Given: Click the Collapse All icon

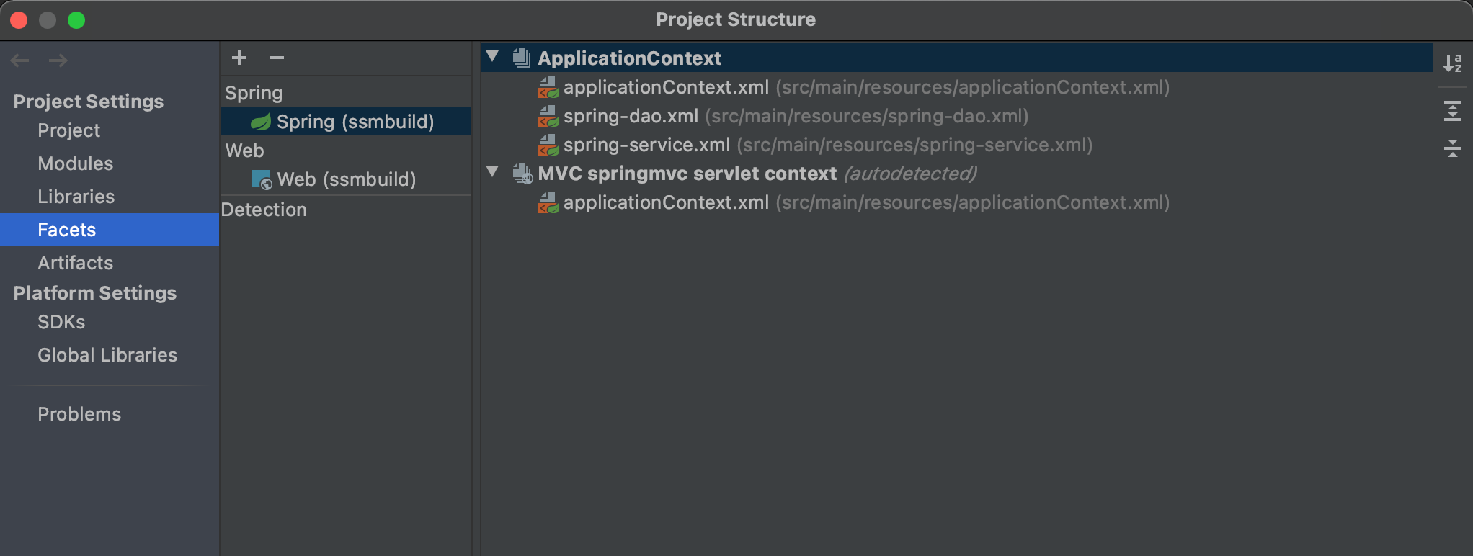Looking at the screenshot, I should click(1453, 148).
